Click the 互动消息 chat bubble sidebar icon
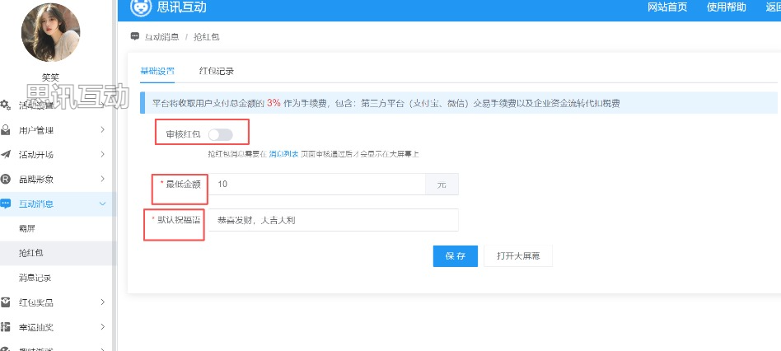Image resolution: width=781 pixels, height=351 pixels. (x=6, y=204)
